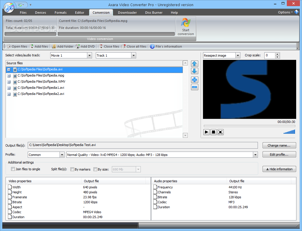Click the quick access style button
This screenshot has height=231, width=302.
[21, 5]
